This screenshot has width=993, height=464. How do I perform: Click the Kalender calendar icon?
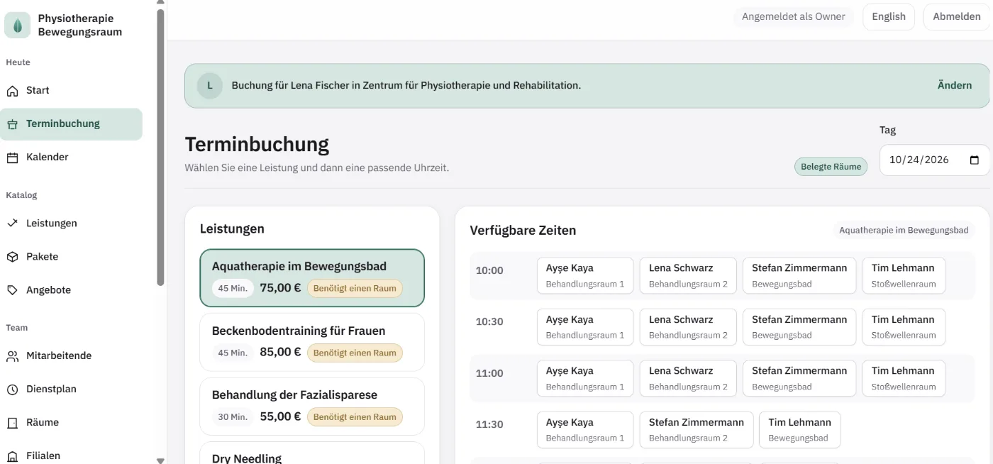pyautogui.click(x=12, y=158)
